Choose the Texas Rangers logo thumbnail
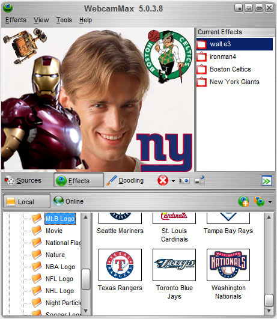 pyautogui.click(x=120, y=265)
